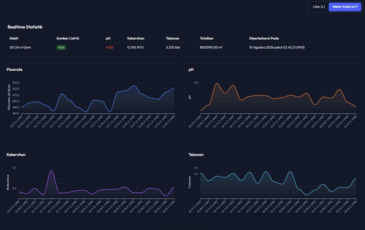Screen dimensions: 365x230
Task: Click the Sumber Listrik column header
Action: pos(68,38)
